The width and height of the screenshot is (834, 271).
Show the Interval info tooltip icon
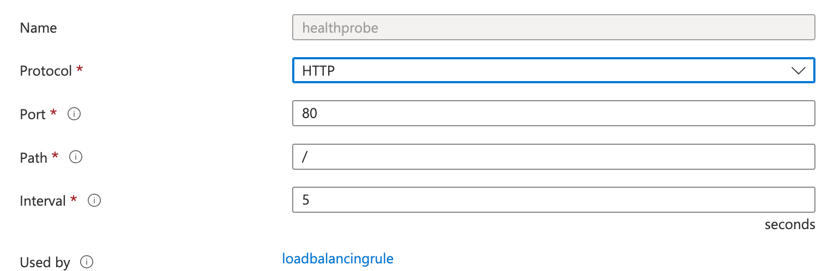coord(95,201)
